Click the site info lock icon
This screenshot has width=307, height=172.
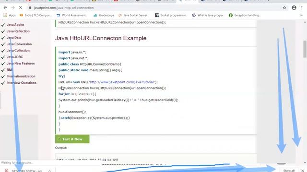pyautogui.click(x=30, y=8)
